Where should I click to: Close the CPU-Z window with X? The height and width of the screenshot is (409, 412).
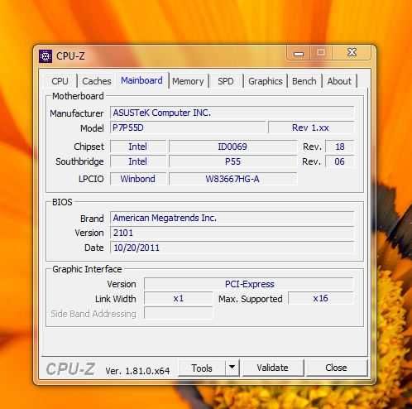(352, 52)
